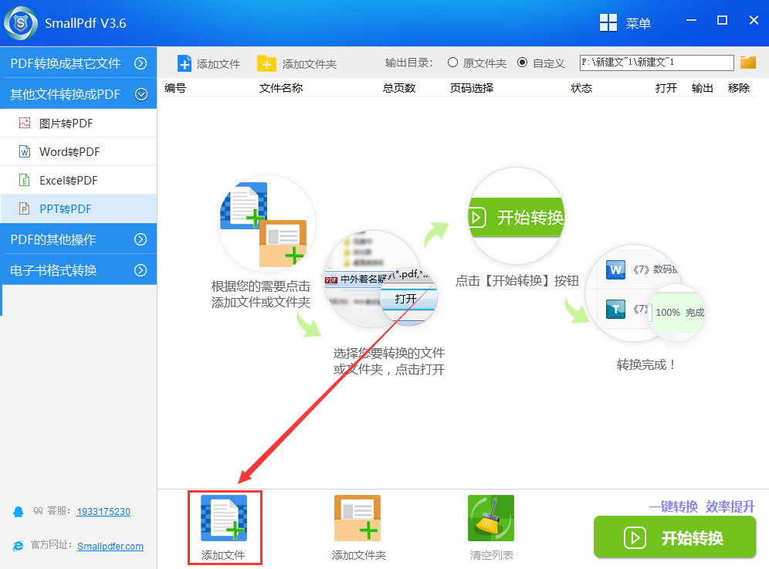The width and height of the screenshot is (769, 569).
Task: Click the 清空列表 broom icon
Action: [491, 518]
